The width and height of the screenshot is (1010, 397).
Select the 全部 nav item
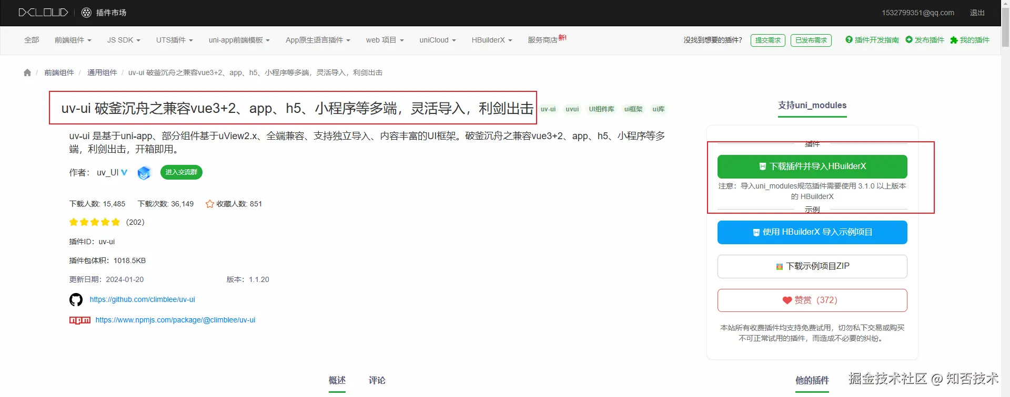click(x=32, y=40)
